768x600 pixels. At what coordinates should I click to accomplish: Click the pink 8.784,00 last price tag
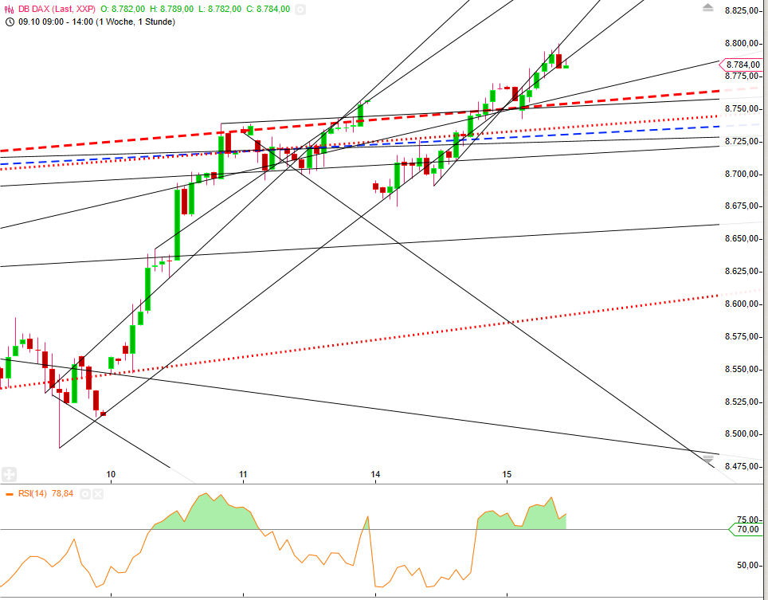(743, 65)
